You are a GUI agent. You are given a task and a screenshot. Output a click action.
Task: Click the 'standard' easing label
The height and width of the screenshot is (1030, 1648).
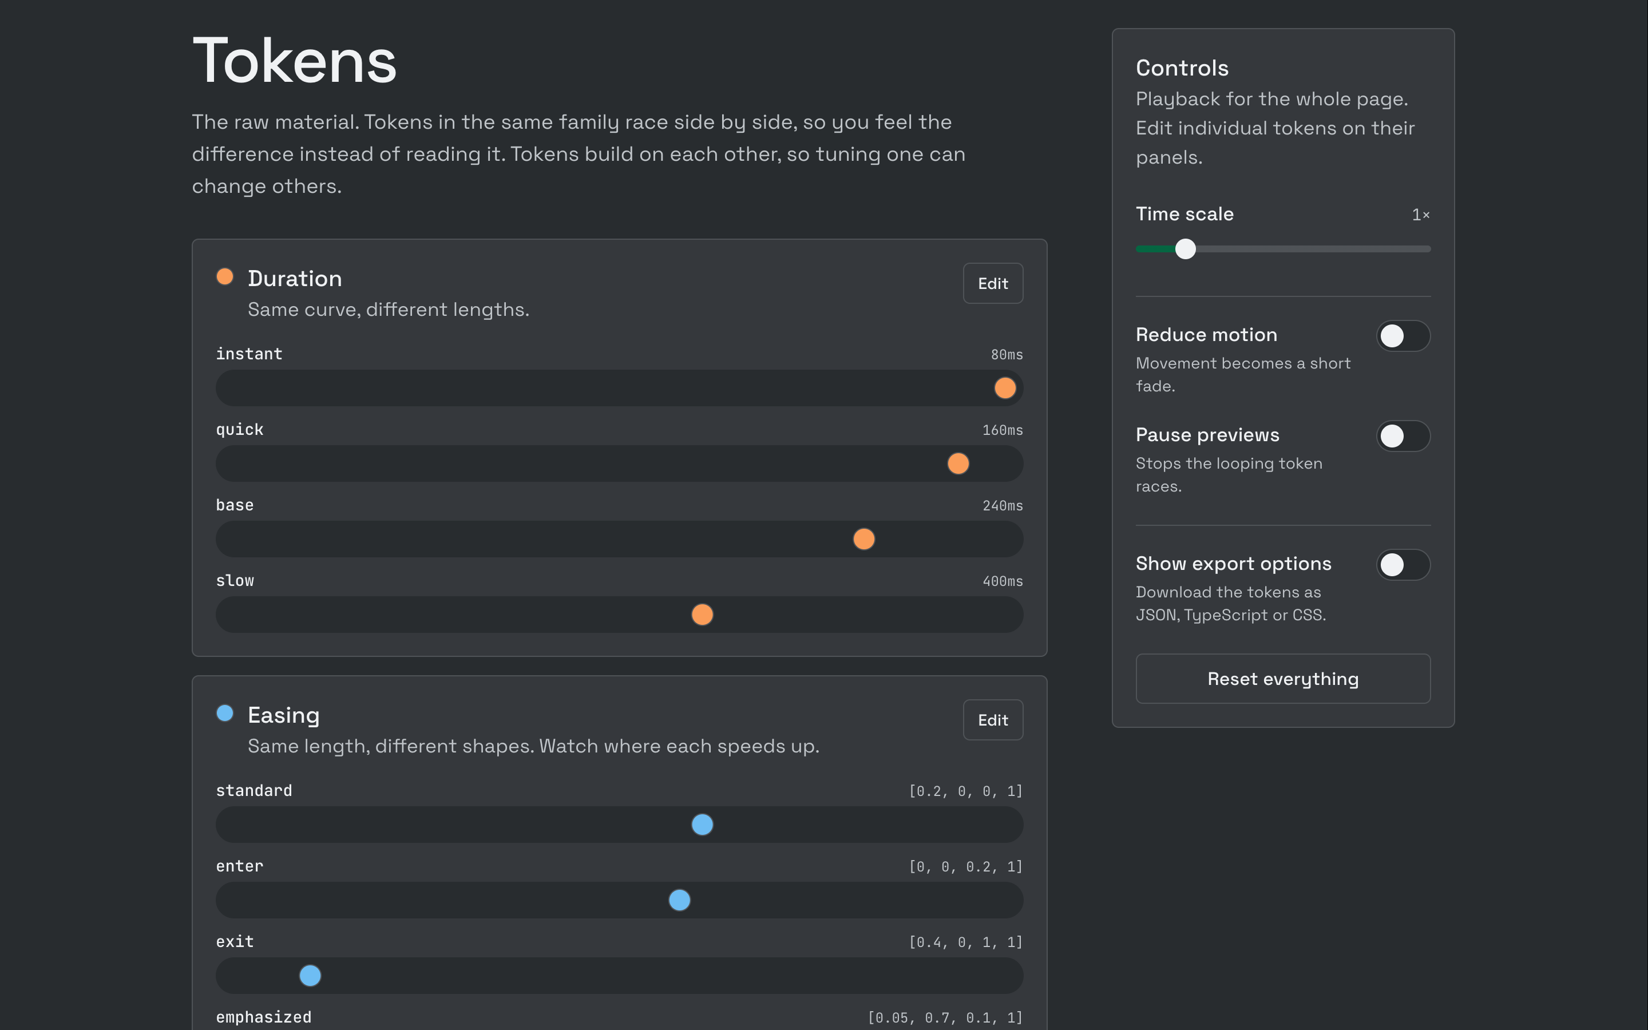(x=254, y=791)
